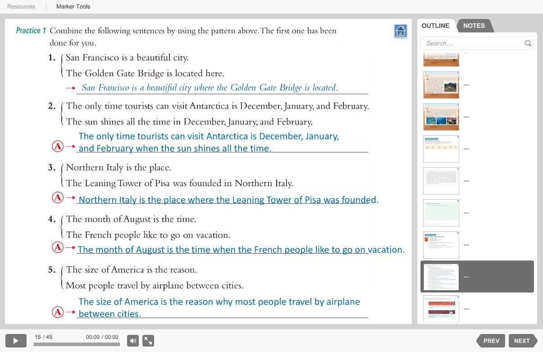The image size is (543, 352).
Task: Open the thumbnail with the yellow table row
Action: [441, 149]
